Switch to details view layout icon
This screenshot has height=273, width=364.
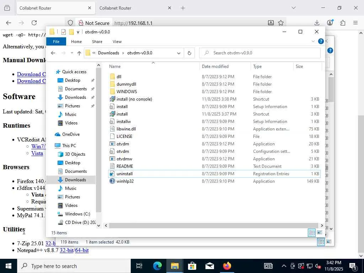(312, 232)
